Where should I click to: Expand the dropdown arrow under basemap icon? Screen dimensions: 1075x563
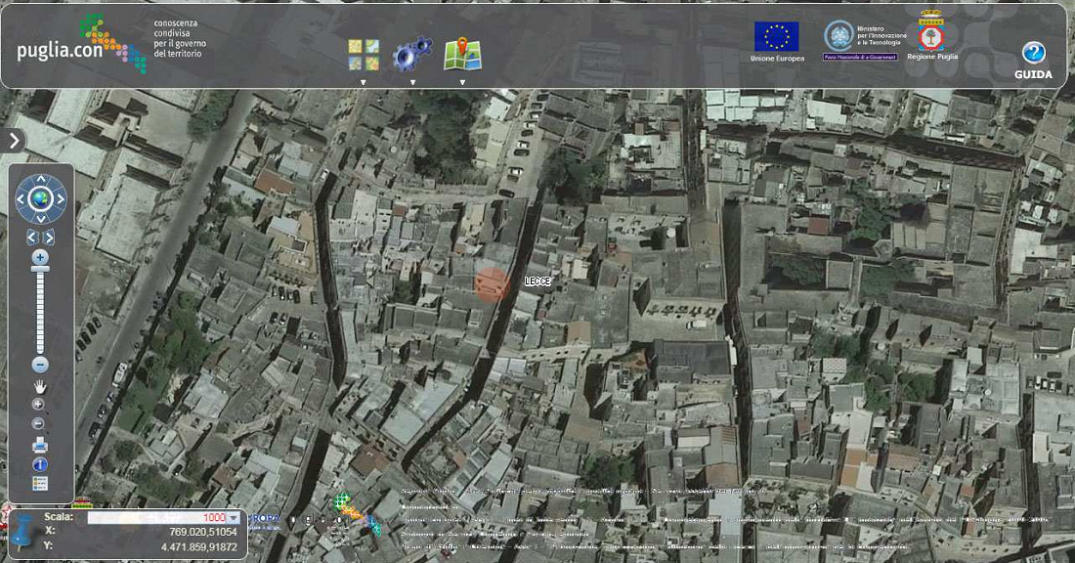click(364, 82)
